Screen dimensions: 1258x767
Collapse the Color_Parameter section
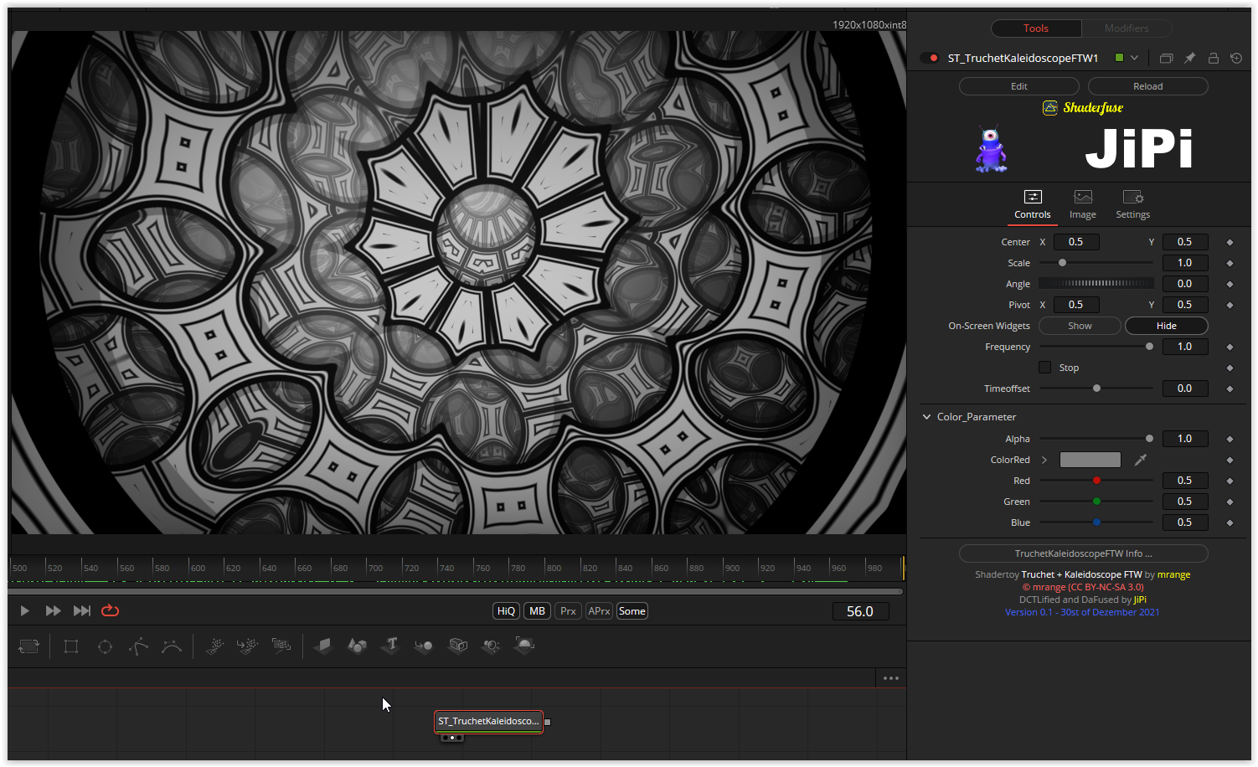coord(927,416)
